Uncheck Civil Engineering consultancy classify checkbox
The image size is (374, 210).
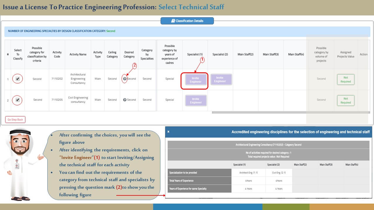18,100
